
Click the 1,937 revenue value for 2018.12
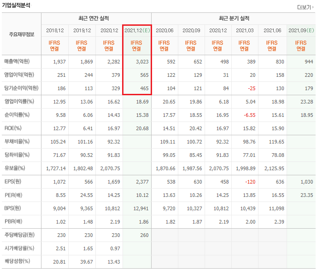point(59,62)
